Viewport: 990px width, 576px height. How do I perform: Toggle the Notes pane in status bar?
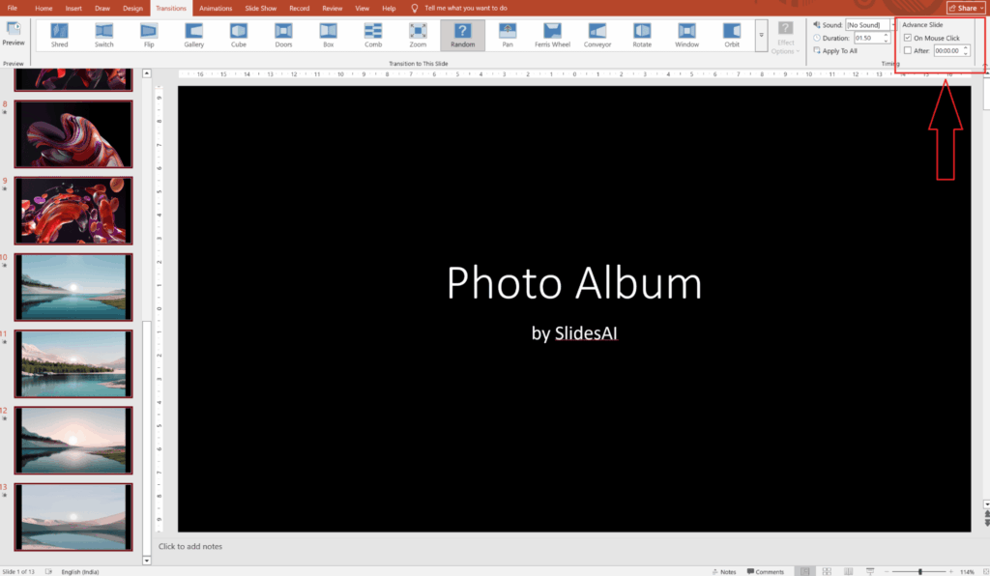pos(725,571)
